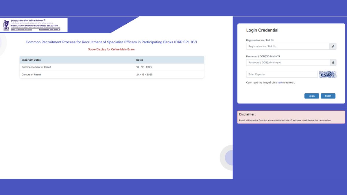Image resolution: width=347 pixels, height=195 pixels.
Task: Click the date 18 - 12 - 2025
Action: [144, 67]
